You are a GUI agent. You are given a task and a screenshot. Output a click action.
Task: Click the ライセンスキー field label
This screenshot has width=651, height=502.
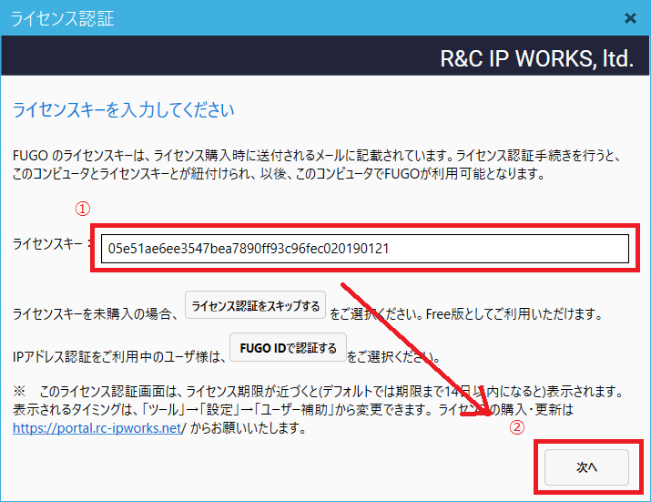[52, 243]
